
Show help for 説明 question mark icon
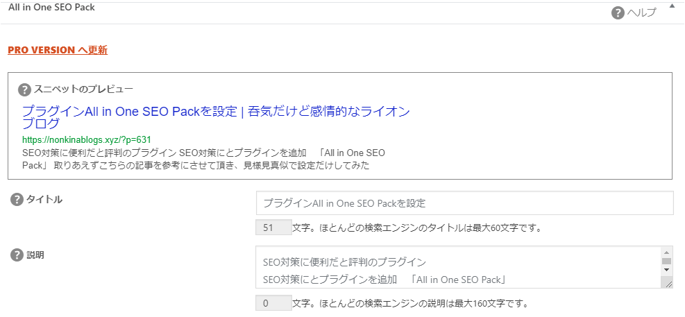(x=17, y=255)
